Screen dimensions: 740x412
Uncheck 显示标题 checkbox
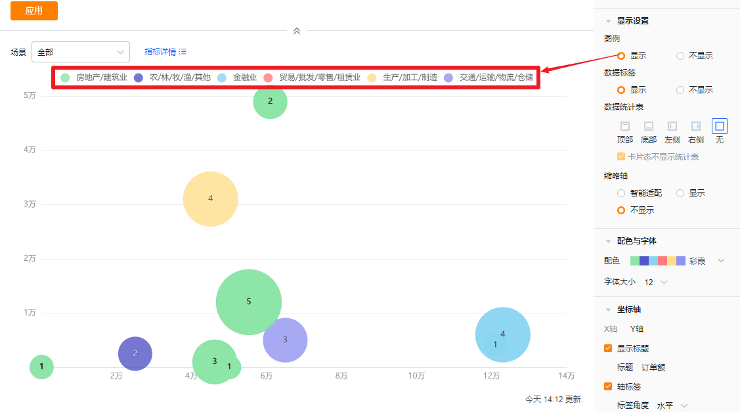pos(608,348)
